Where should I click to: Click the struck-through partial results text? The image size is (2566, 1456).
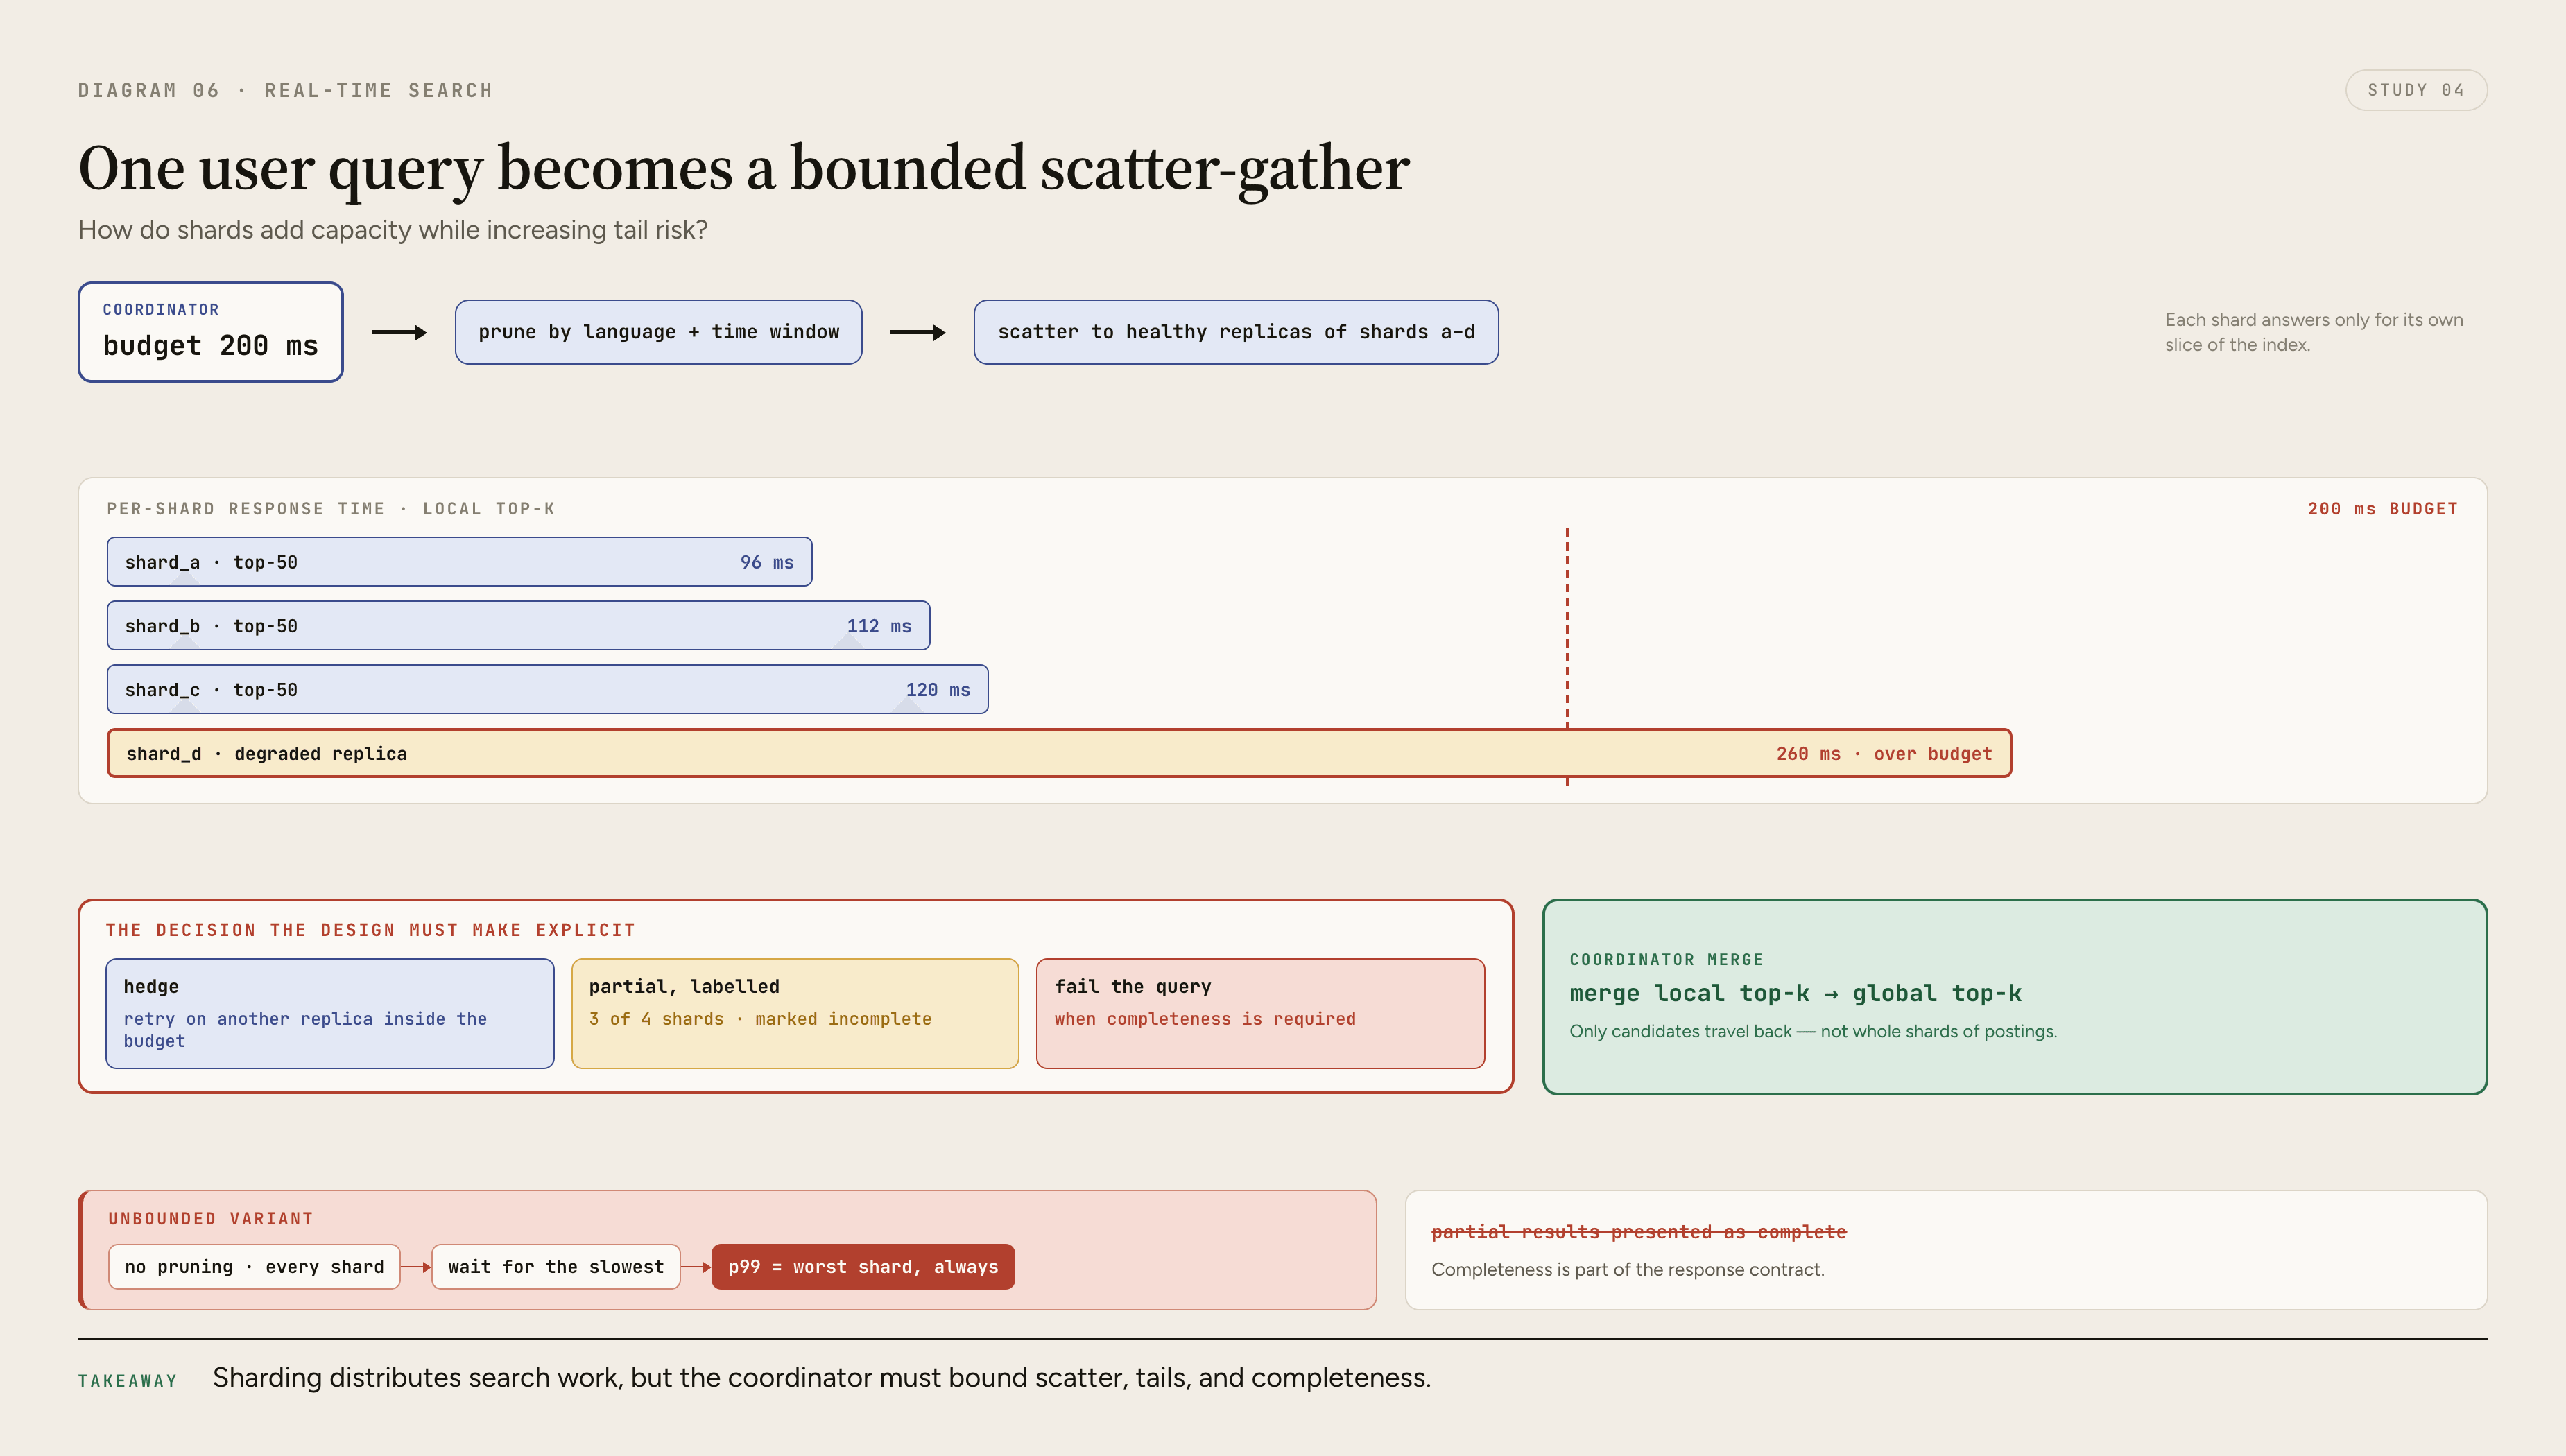pos(1639,1232)
